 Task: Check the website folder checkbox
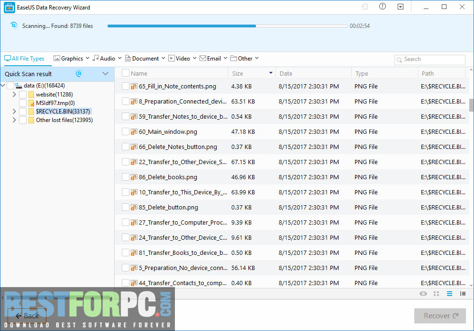pyautogui.click(x=23, y=95)
